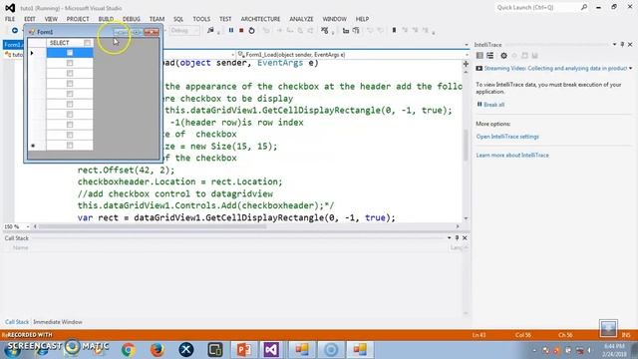
Task: Click the Col 56 status bar entry
Action: (522, 335)
